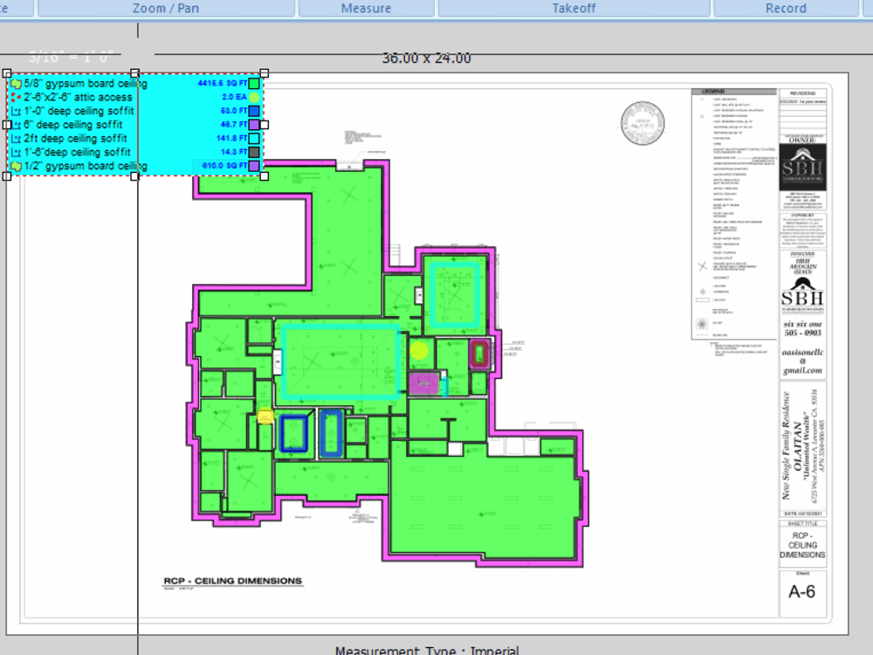Select blue swatch for 1'-0" deep soffit
873x655 pixels.
(x=254, y=111)
